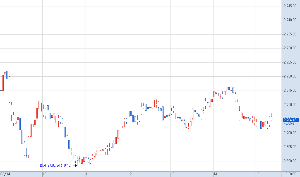Click the 11 hour time label

click(87, 174)
